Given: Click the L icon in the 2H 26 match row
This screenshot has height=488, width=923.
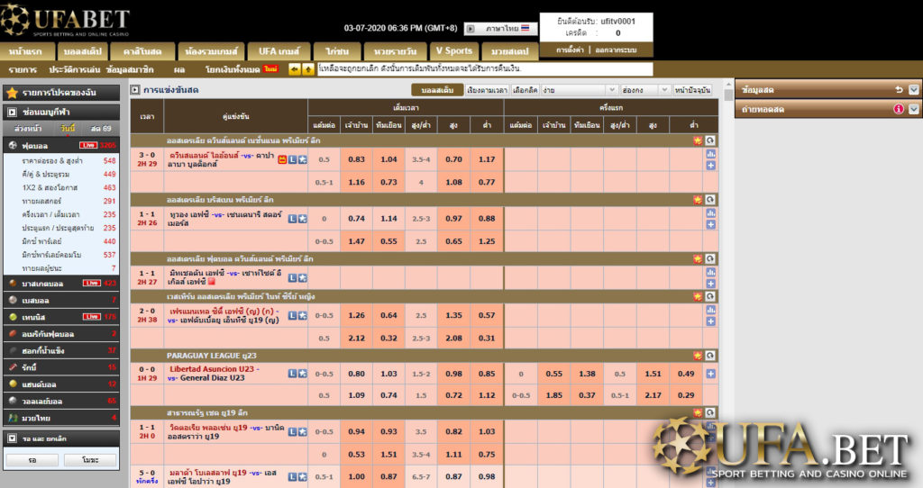Looking at the screenshot, I should point(292,219).
